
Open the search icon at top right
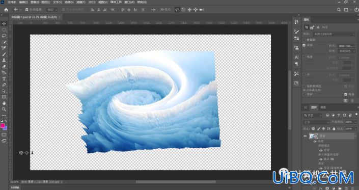(339, 10)
